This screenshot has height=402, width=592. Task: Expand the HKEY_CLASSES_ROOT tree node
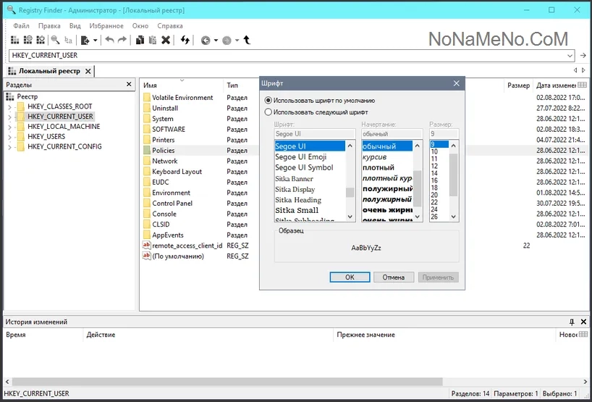(x=10, y=107)
